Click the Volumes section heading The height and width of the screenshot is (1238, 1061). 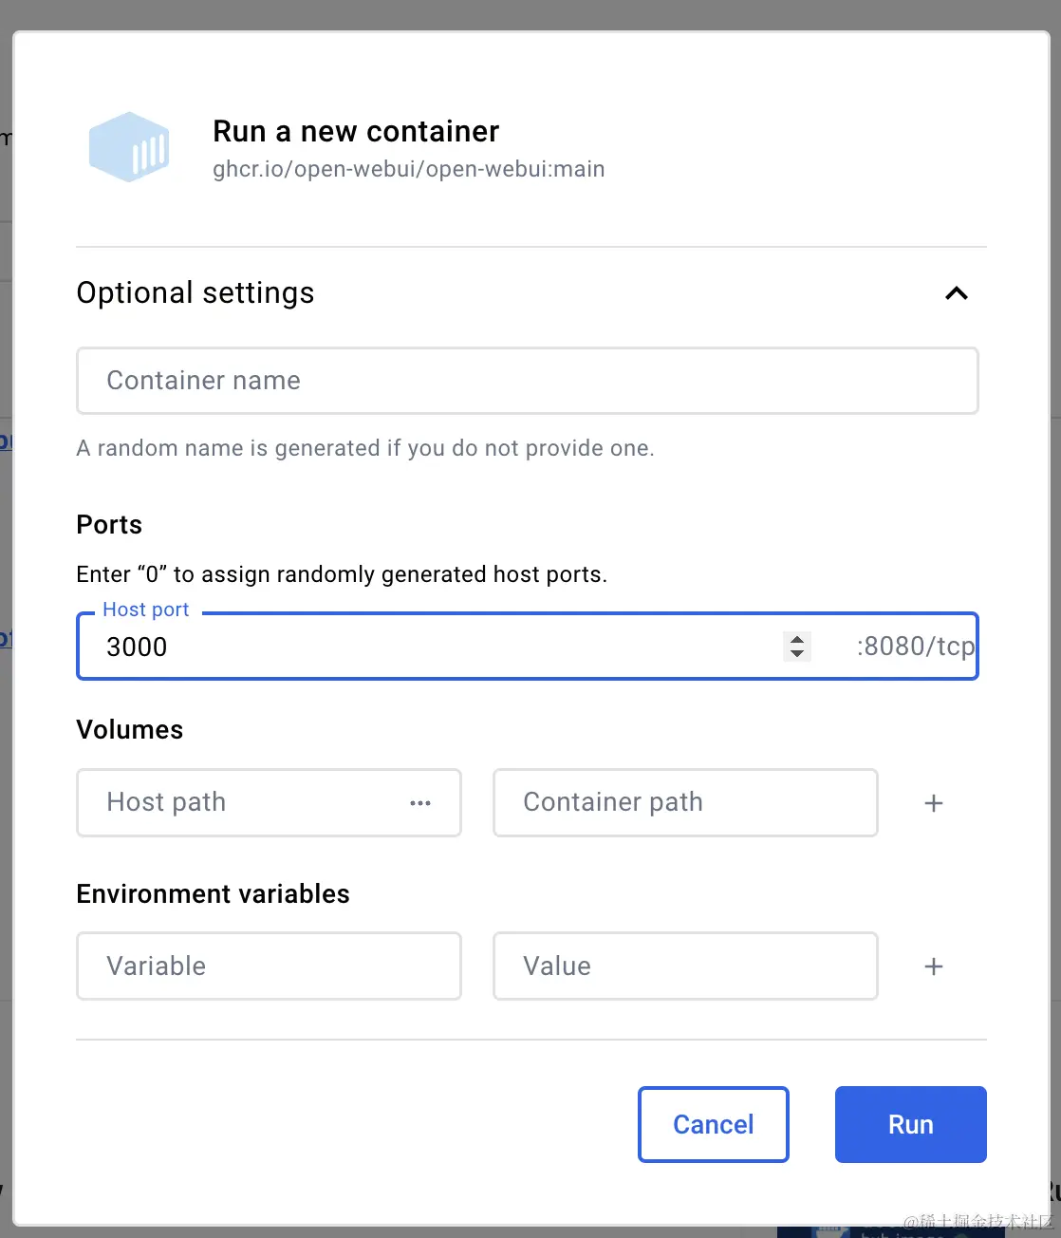130,729
